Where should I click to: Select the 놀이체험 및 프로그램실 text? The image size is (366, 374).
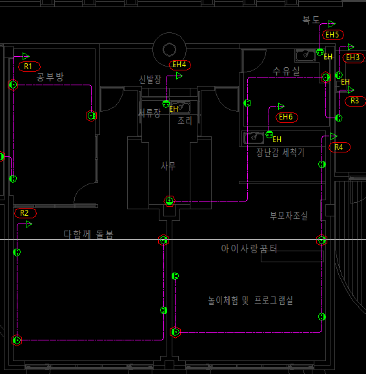click(x=250, y=300)
